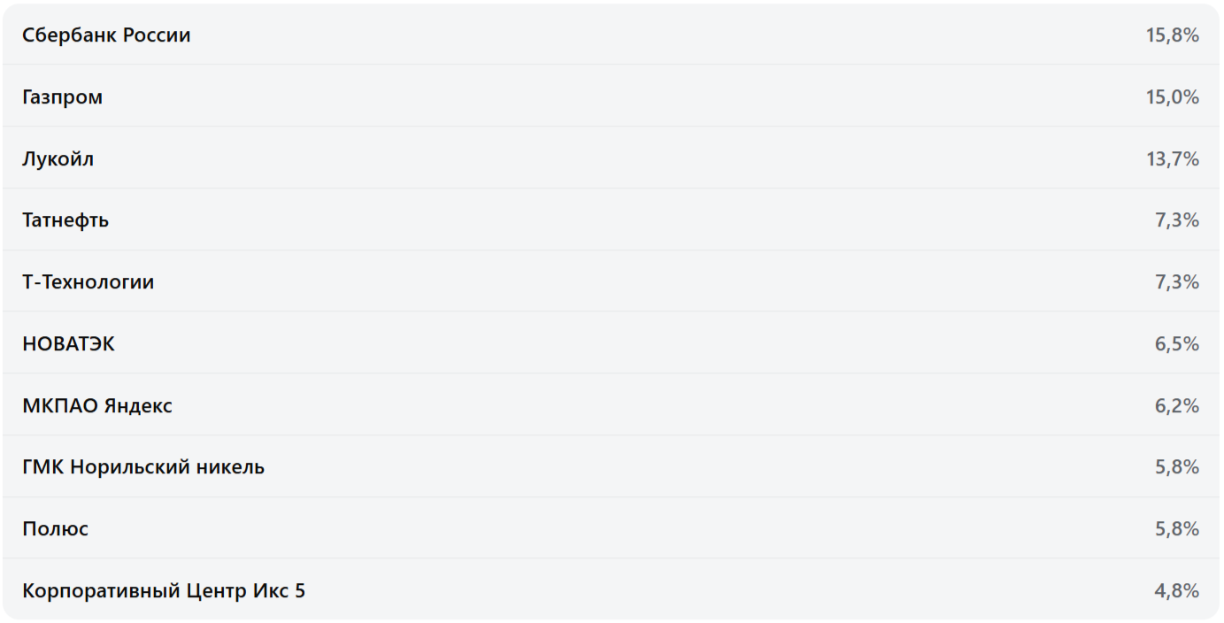Image resolution: width=1224 pixels, height=623 pixels.
Task: Select the Т-Технологии company name
Action: (x=89, y=282)
